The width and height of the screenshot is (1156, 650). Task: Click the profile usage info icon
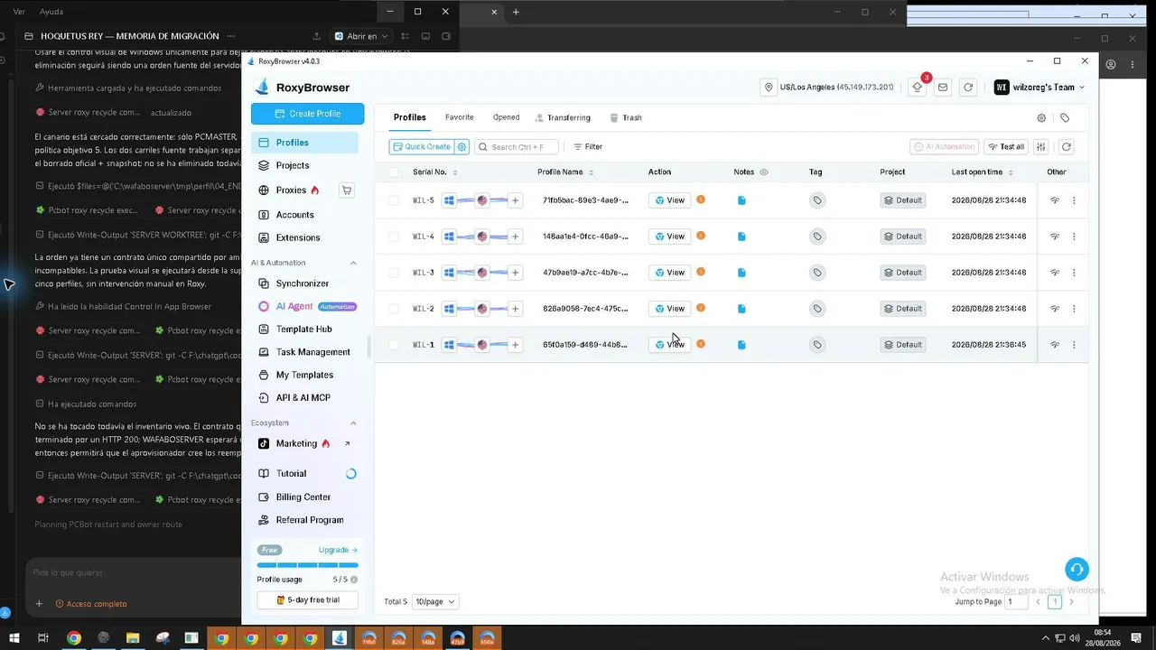354,580
